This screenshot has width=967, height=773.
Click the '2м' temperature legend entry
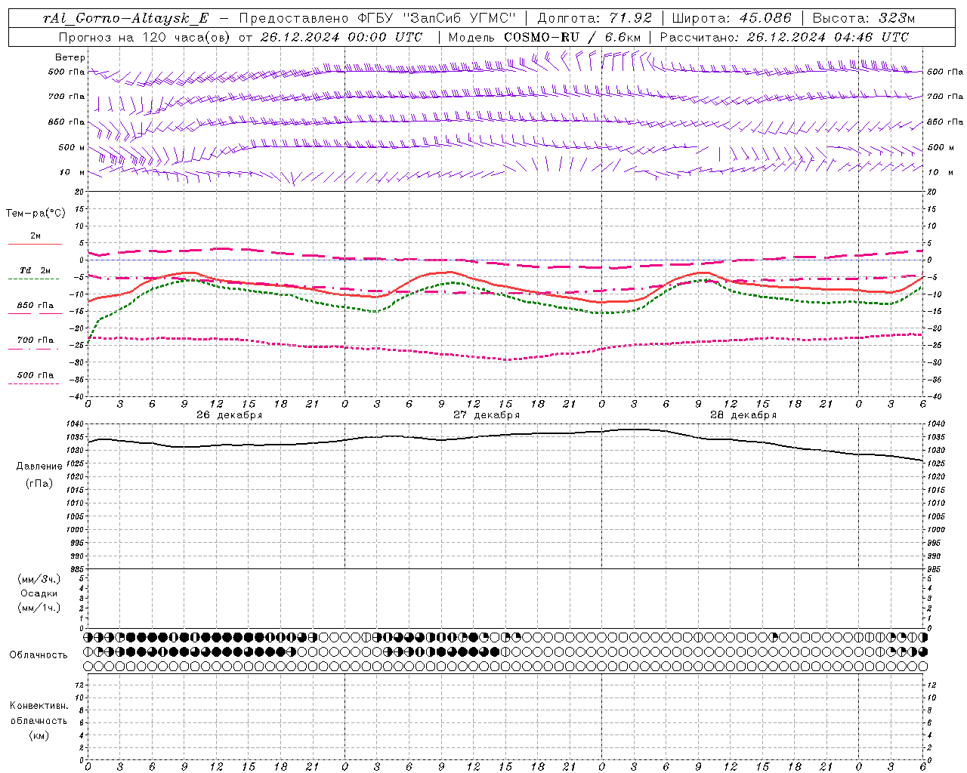point(36,236)
